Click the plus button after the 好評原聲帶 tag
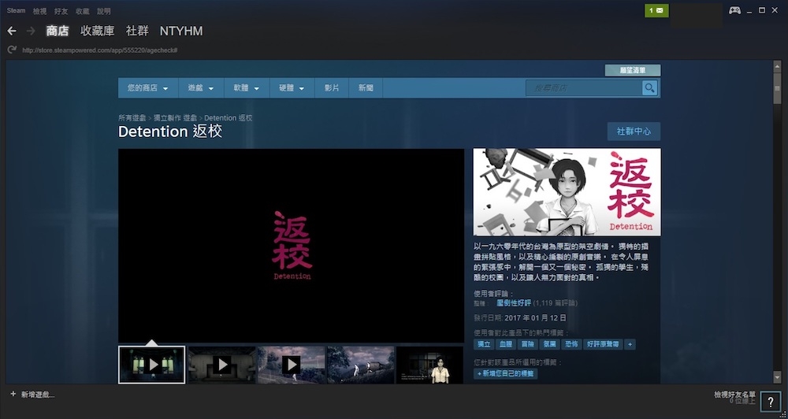The height and width of the screenshot is (419, 788). coord(630,345)
